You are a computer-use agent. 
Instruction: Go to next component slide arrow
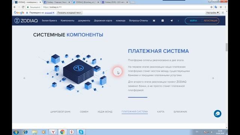tap(213, 78)
